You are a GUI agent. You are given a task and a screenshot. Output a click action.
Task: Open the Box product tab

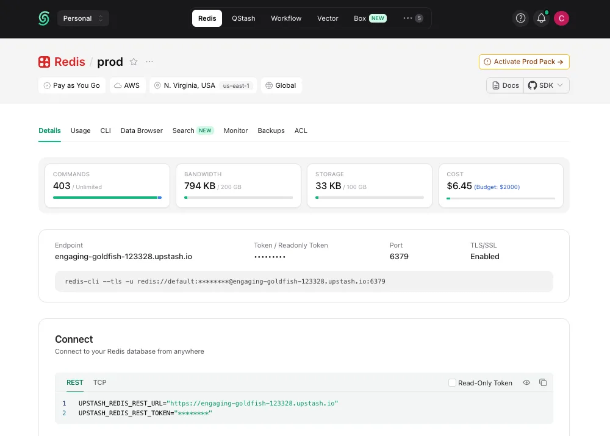tap(370, 18)
